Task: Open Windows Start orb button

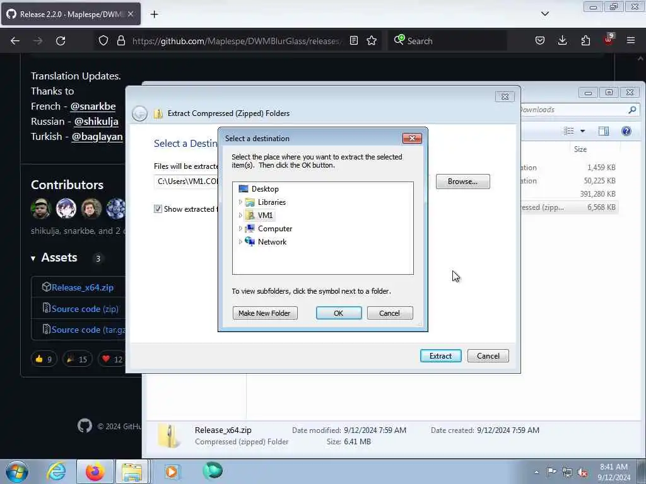Action: (17, 471)
